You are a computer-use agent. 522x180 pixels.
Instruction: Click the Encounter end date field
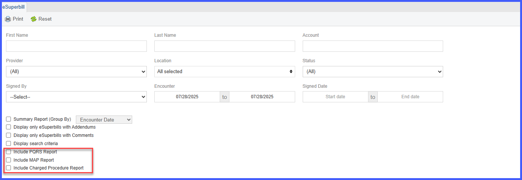262,97
